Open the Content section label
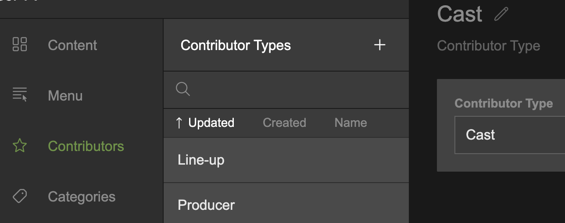 (x=72, y=45)
